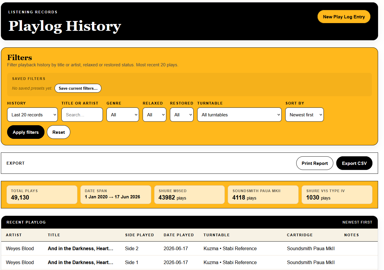Click the Playlog History heading
Viewport: 384px width, 270px height.
pyautogui.click(x=65, y=26)
